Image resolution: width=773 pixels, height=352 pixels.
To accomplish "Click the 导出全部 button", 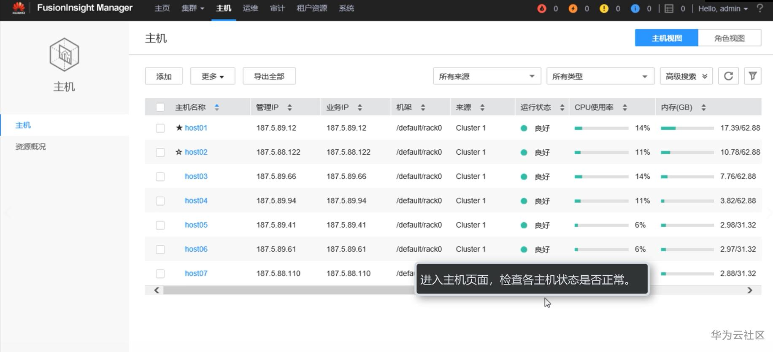I will pos(269,76).
